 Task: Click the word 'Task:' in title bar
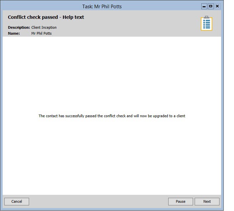click(x=88, y=6)
